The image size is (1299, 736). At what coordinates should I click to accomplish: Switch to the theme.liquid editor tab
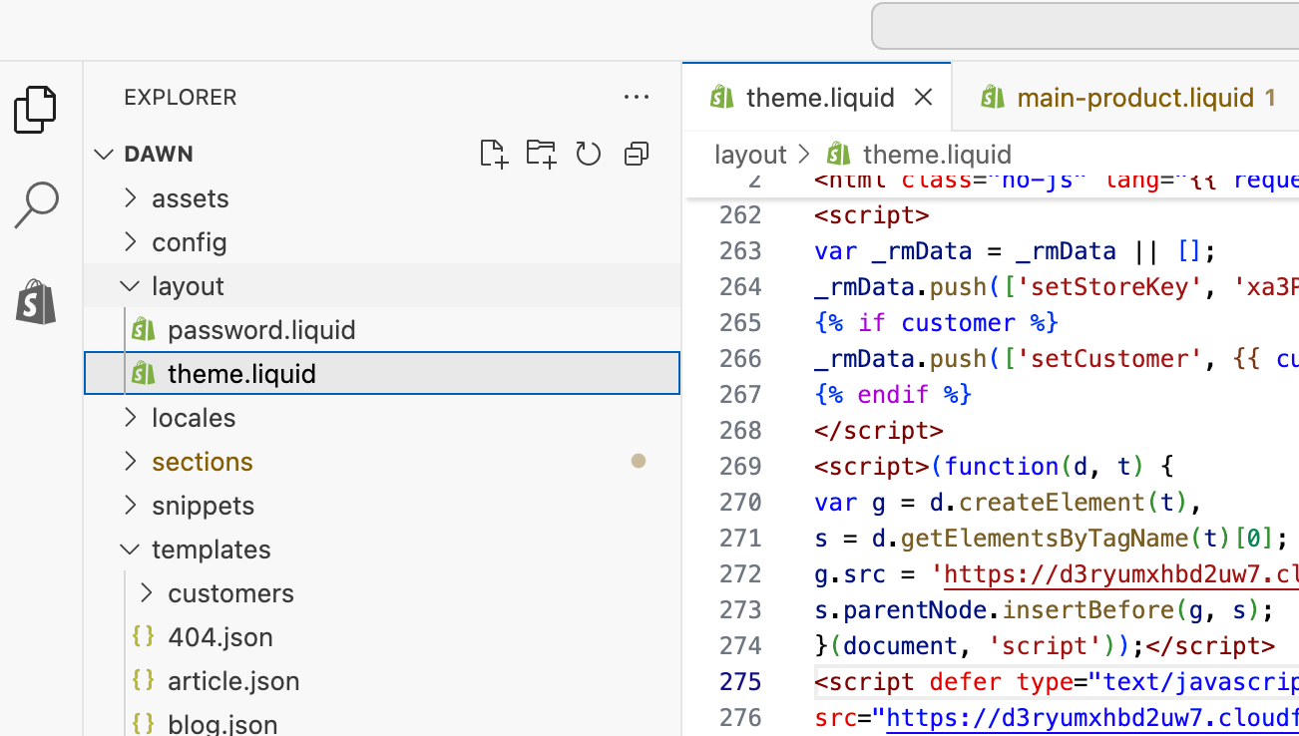(x=817, y=97)
